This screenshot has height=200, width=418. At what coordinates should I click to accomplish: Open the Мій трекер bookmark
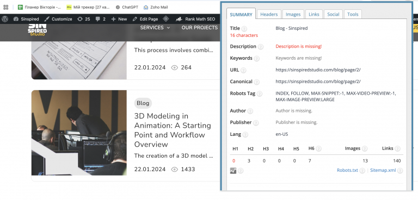coord(88,7)
